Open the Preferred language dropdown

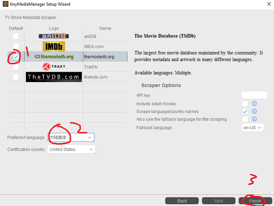pos(71,137)
